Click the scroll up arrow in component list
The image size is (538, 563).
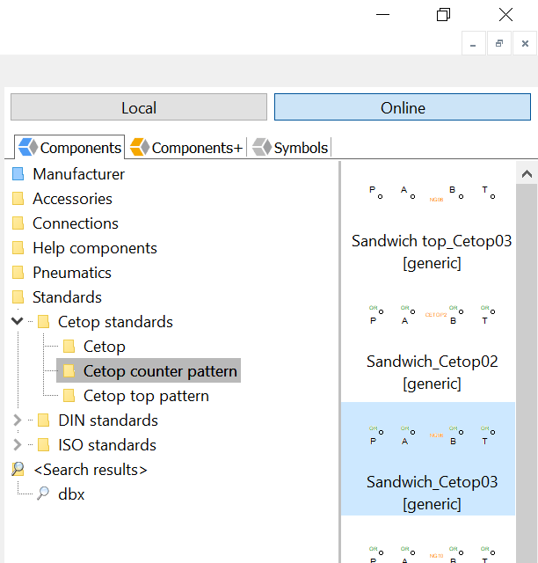tap(527, 174)
